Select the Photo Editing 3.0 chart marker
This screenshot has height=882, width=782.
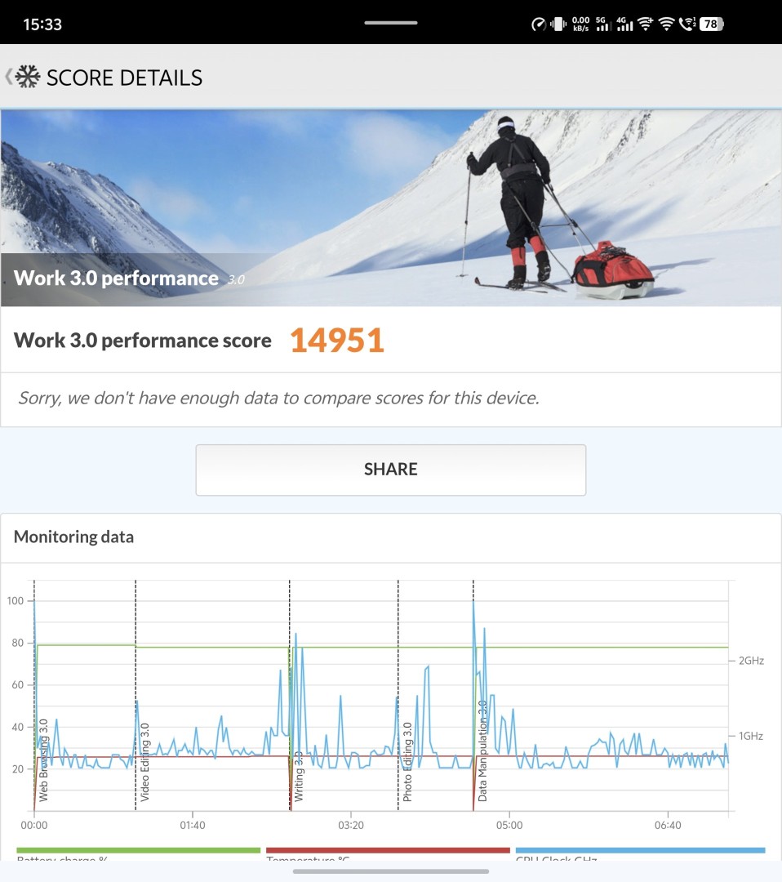pos(407,761)
